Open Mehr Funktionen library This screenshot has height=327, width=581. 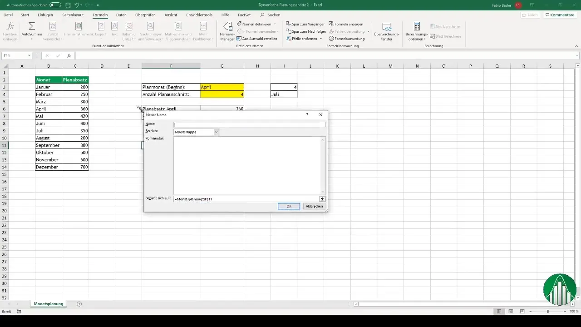[203, 31]
